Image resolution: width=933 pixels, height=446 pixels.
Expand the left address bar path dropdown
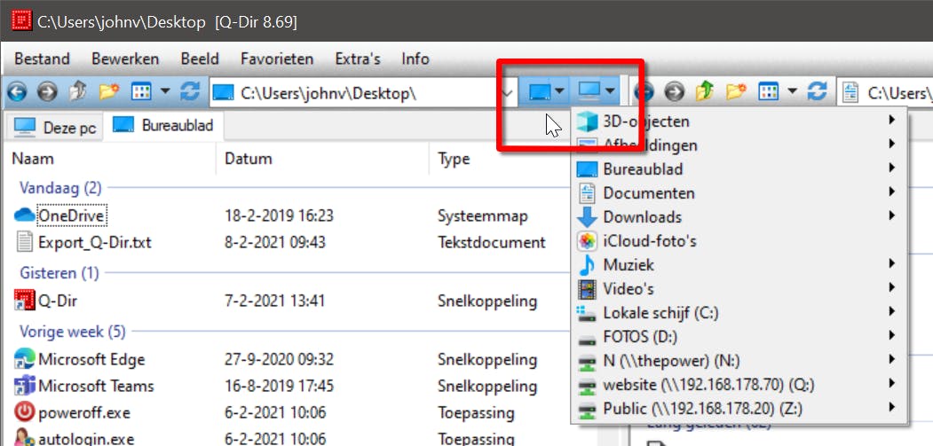pyautogui.click(x=508, y=93)
